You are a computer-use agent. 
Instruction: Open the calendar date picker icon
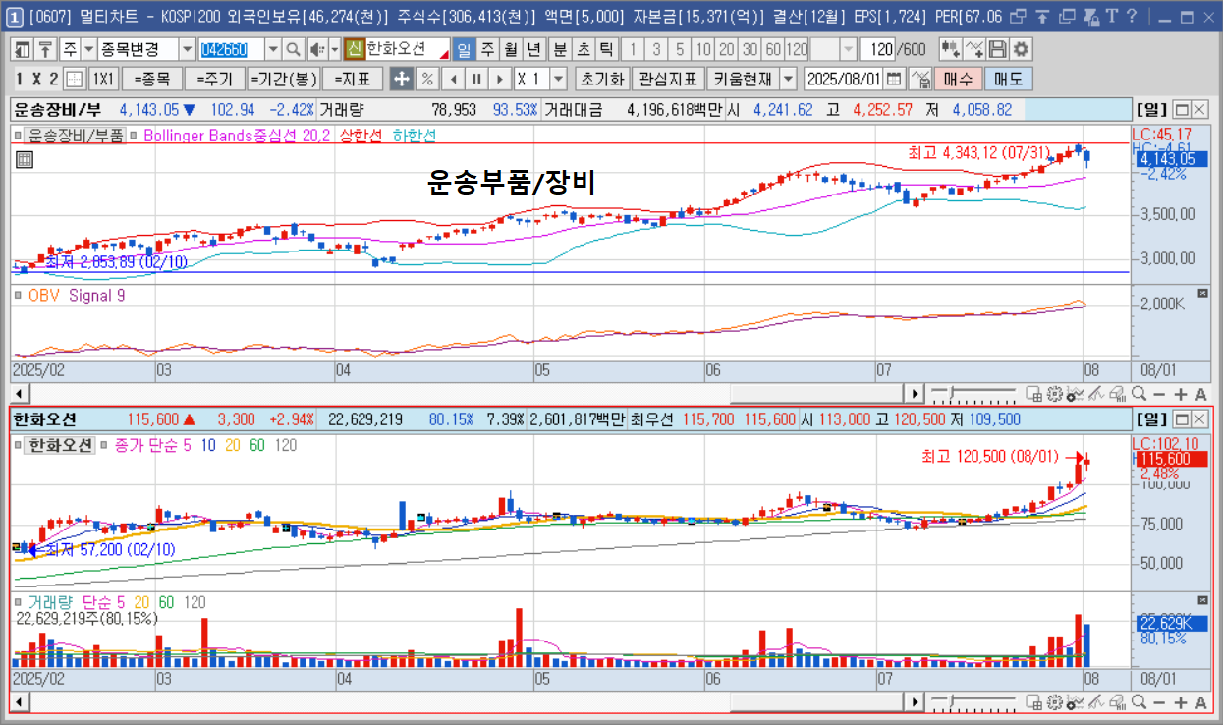(x=893, y=79)
